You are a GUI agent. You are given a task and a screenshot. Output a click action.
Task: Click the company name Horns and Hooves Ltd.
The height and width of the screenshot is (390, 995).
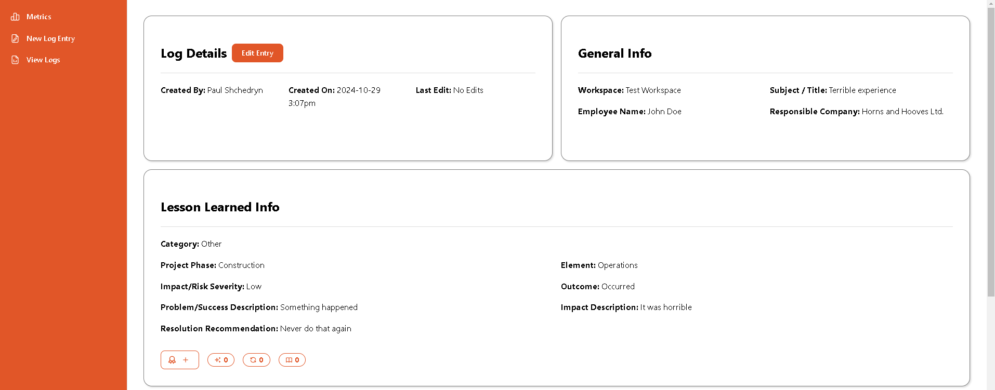[902, 112]
